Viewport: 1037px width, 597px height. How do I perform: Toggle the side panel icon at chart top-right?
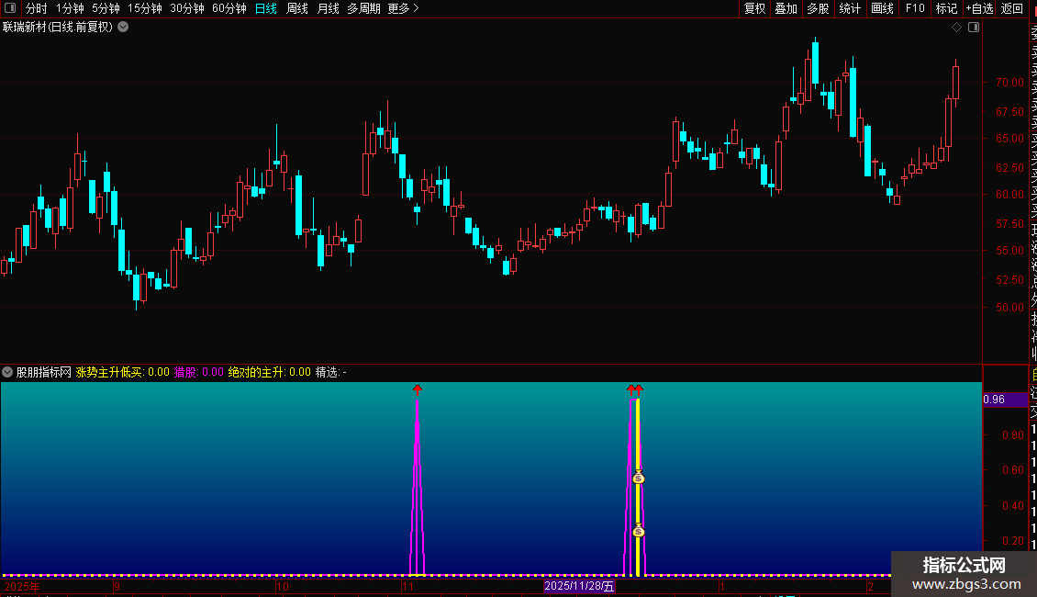tap(974, 28)
